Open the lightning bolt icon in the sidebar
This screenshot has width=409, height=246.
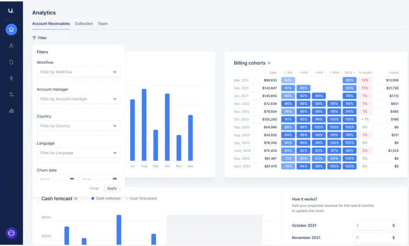coord(11,78)
